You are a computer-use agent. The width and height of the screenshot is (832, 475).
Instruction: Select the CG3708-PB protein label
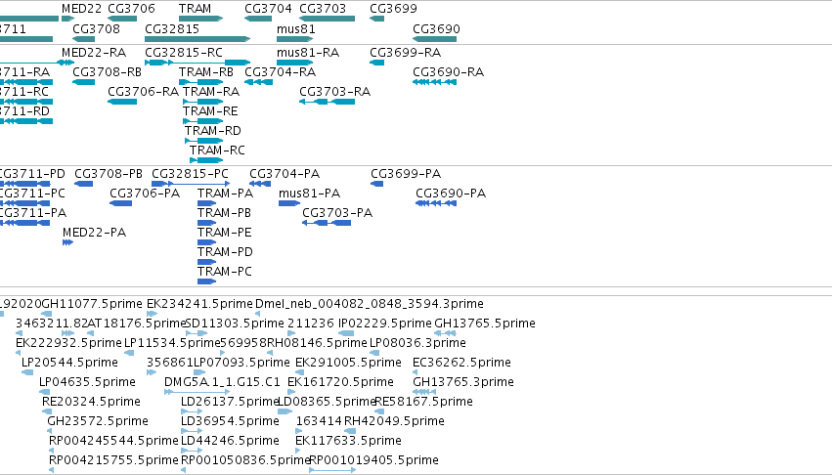(x=109, y=174)
